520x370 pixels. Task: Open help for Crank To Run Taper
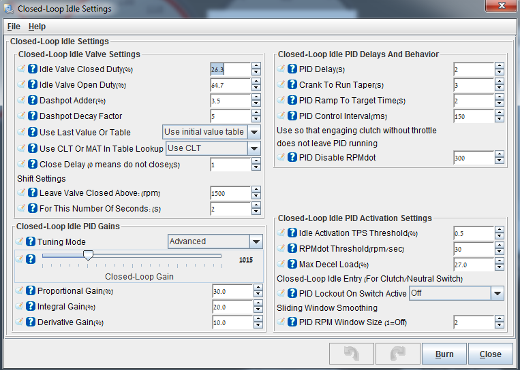tap(292, 84)
